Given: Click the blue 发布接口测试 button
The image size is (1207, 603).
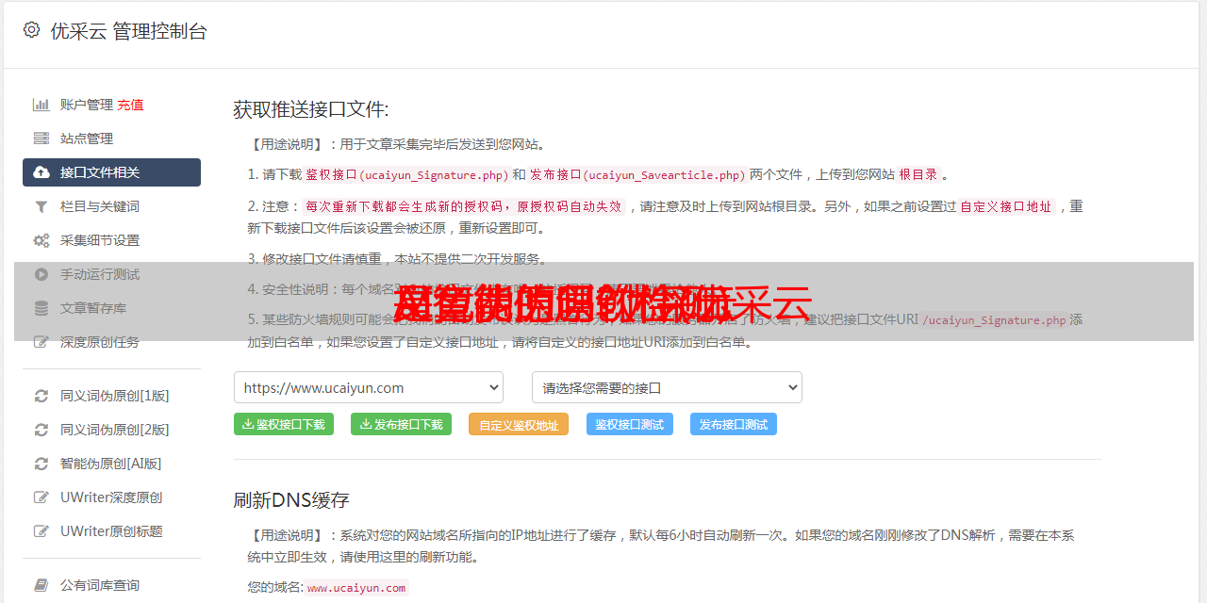Looking at the screenshot, I should click(x=734, y=424).
